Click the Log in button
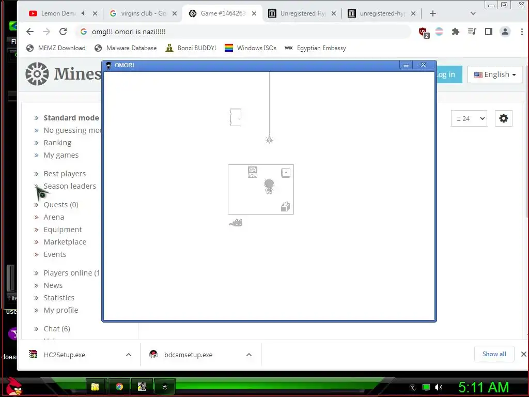The image size is (529, 397). 449,74
